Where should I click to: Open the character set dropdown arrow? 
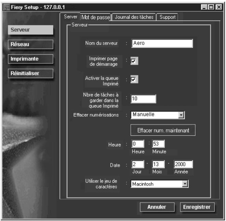(185, 184)
